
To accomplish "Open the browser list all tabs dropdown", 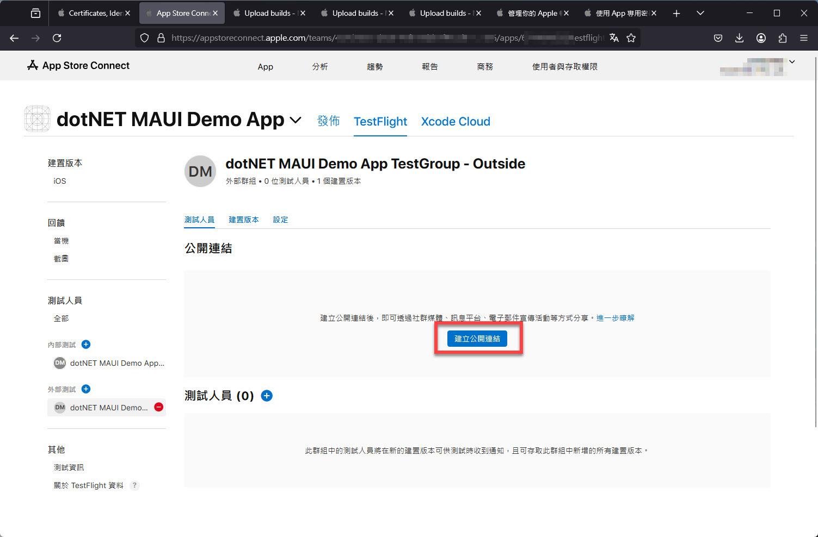I will [x=700, y=13].
